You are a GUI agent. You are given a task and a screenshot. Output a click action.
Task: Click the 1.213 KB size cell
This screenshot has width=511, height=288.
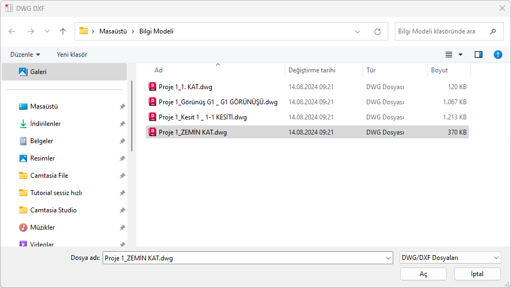click(455, 117)
